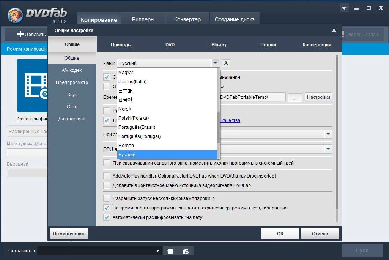The width and height of the screenshot is (389, 260).
Task: Click the DVDFabPortableTemp path field
Action: 252,97
